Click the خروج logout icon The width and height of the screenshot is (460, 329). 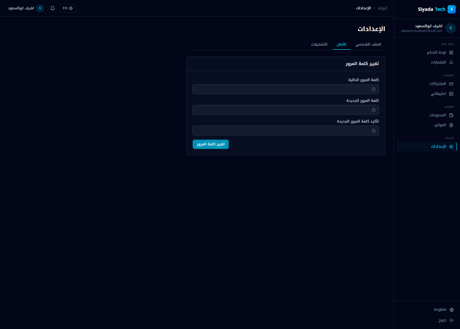[451, 320]
